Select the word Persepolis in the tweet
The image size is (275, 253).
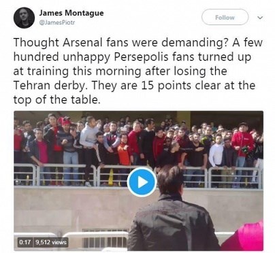pyautogui.click(x=141, y=57)
